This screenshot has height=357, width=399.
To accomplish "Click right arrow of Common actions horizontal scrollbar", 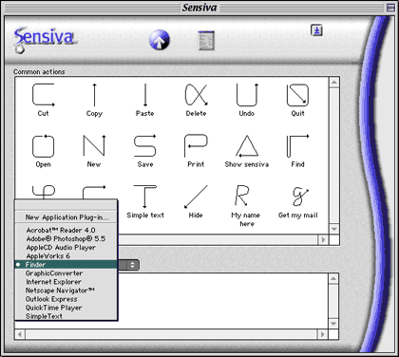I will (x=323, y=239).
